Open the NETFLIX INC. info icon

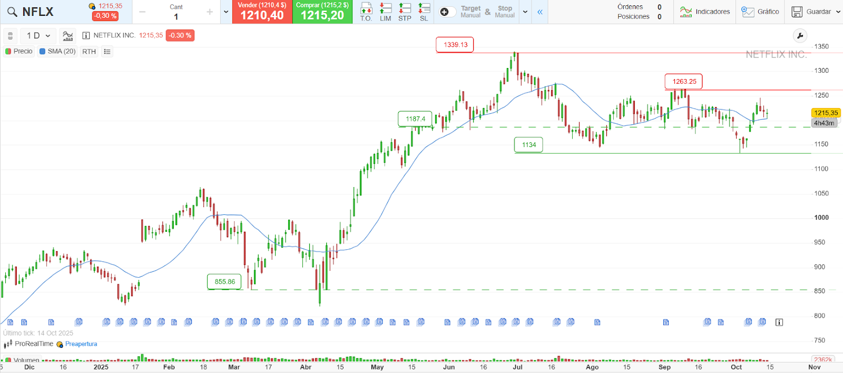coord(86,36)
